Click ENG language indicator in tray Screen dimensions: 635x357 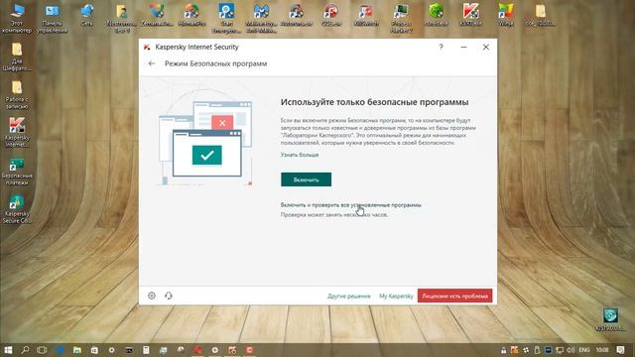click(584, 350)
